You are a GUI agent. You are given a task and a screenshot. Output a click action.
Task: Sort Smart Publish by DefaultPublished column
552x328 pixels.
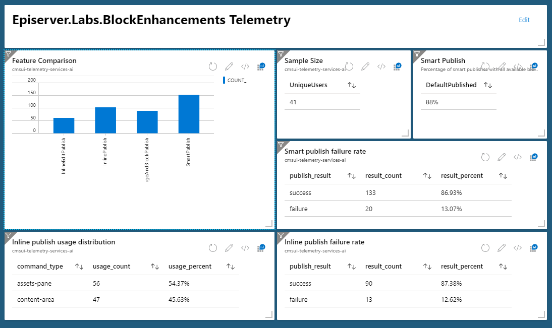point(488,85)
